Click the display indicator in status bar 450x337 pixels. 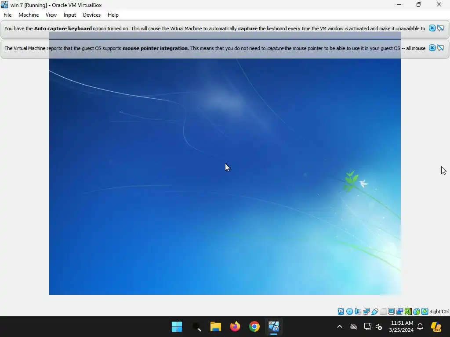pyautogui.click(x=391, y=311)
